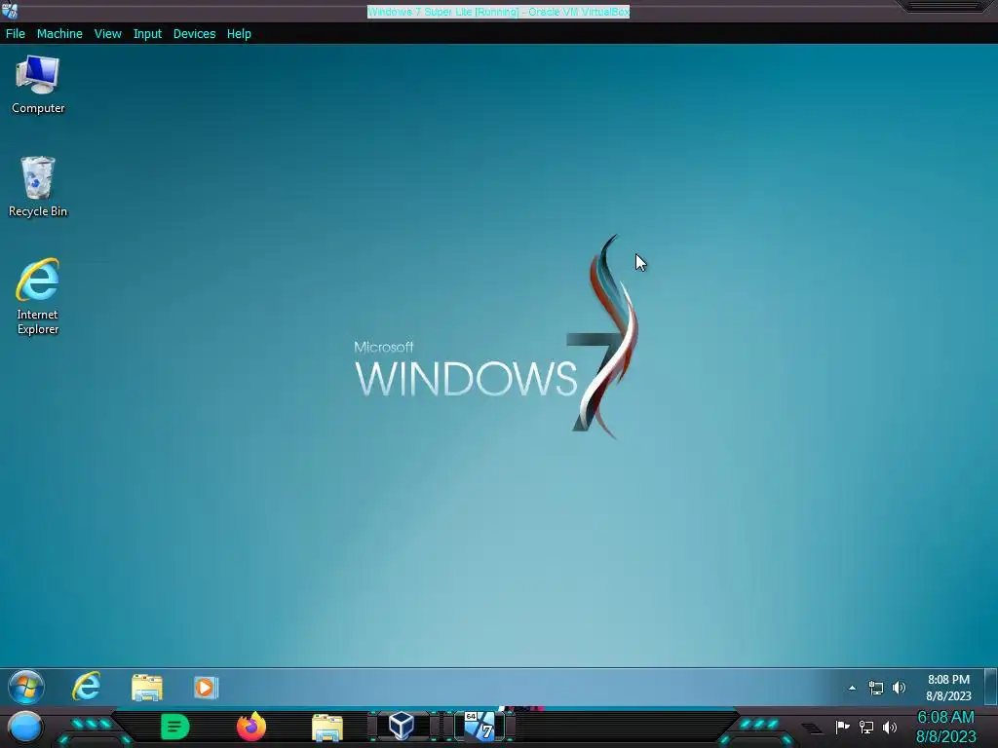Launch Windows Media Player from guest taskbar
This screenshot has height=748, width=998.
(x=206, y=688)
